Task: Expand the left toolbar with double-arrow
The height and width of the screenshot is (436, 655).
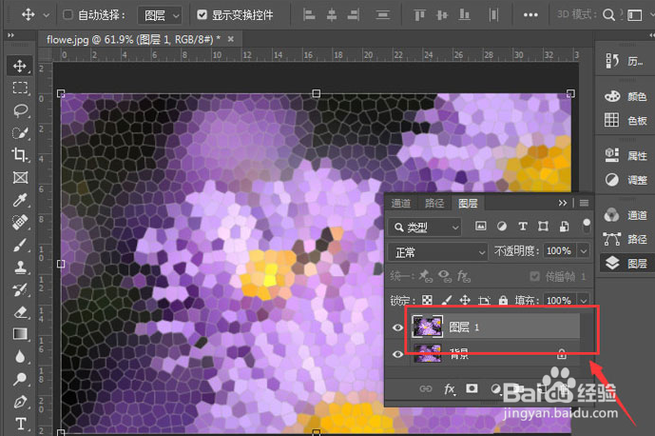Action: click(10, 35)
